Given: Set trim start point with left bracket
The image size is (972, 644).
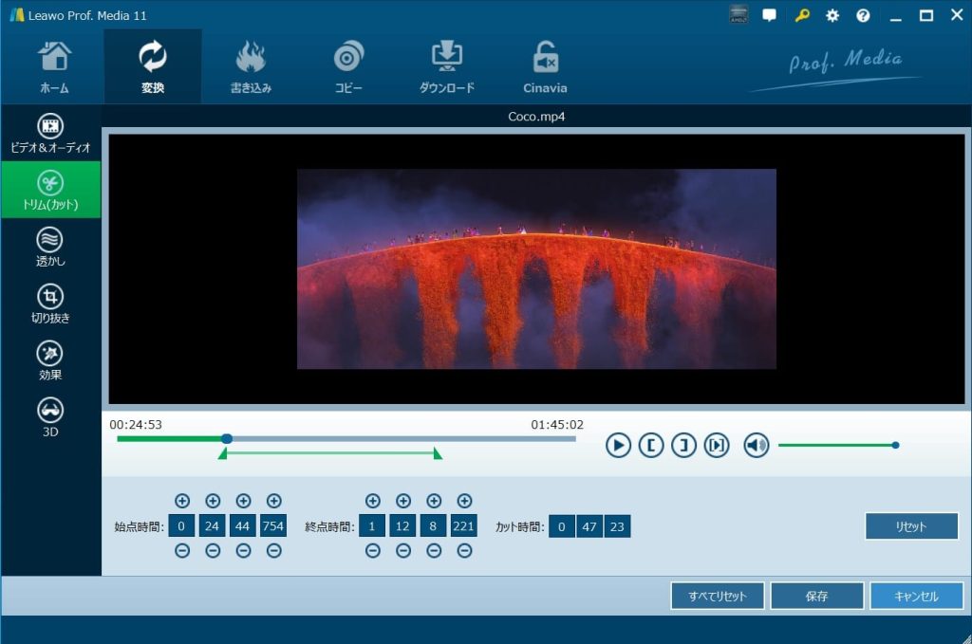Looking at the screenshot, I should click(650, 445).
